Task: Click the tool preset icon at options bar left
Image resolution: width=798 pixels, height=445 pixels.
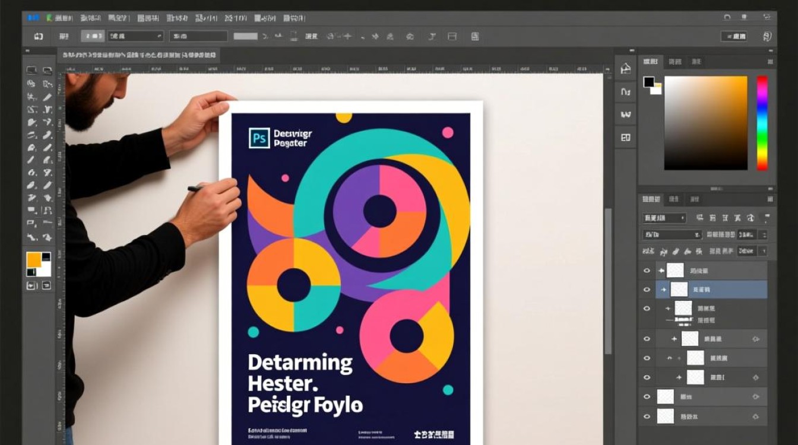Action: pyautogui.click(x=39, y=36)
